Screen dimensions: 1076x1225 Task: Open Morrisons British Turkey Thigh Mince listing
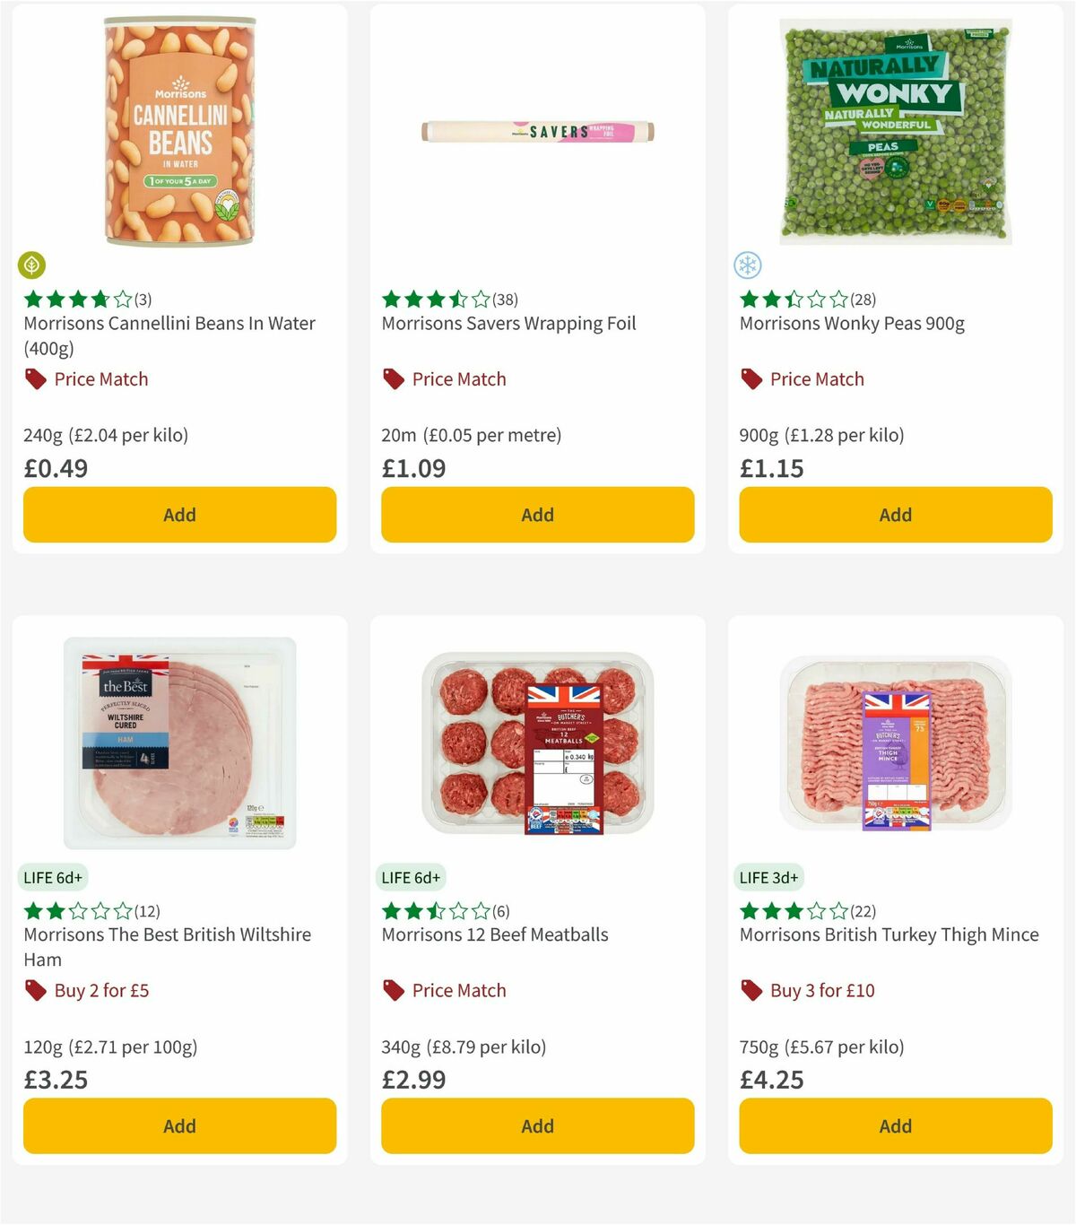[x=889, y=934]
